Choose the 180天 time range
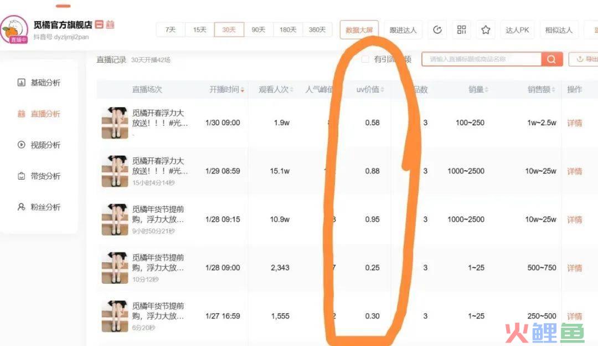 288,30
